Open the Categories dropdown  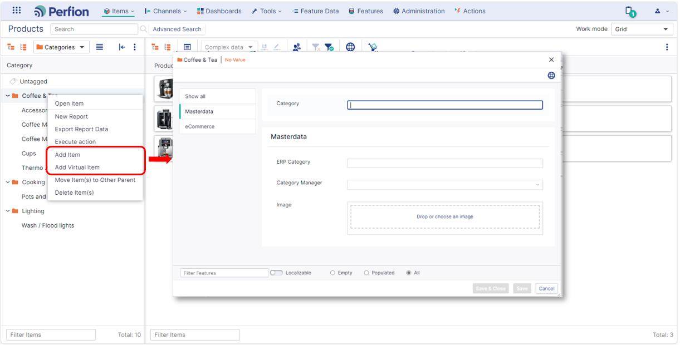pyautogui.click(x=61, y=47)
